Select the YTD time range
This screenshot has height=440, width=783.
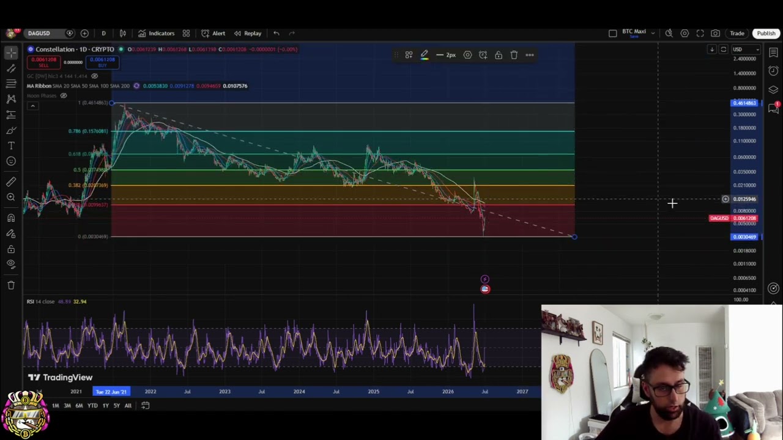click(x=92, y=405)
